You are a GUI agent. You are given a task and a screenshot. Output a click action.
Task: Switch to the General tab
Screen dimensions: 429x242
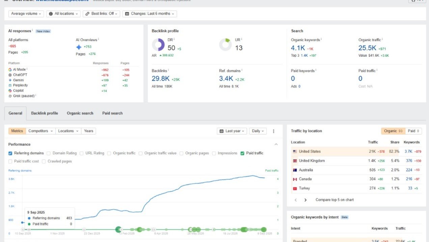(x=16, y=113)
